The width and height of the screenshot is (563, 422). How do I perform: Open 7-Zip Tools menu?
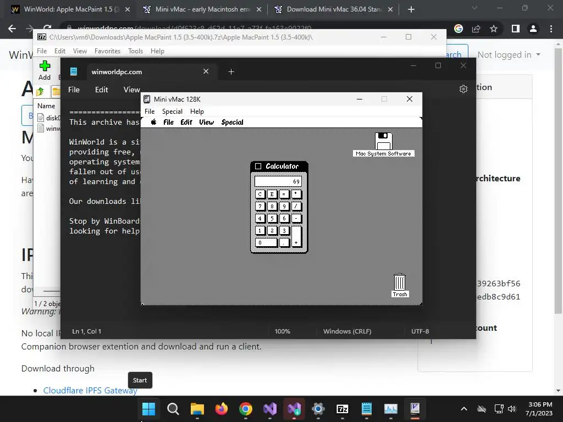(x=135, y=51)
